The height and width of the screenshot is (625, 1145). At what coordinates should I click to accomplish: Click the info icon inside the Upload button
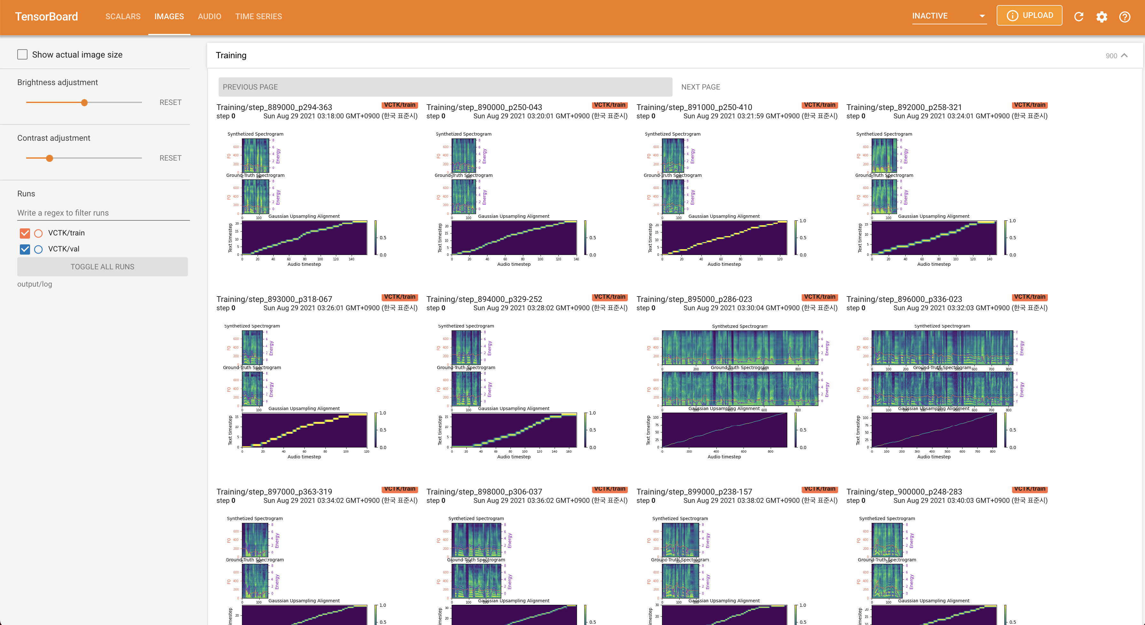[1012, 16]
